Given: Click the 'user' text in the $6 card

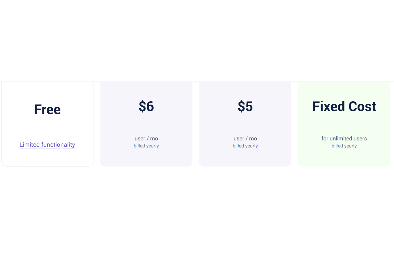Looking at the screenshot, I should click(x=140, y=139).
